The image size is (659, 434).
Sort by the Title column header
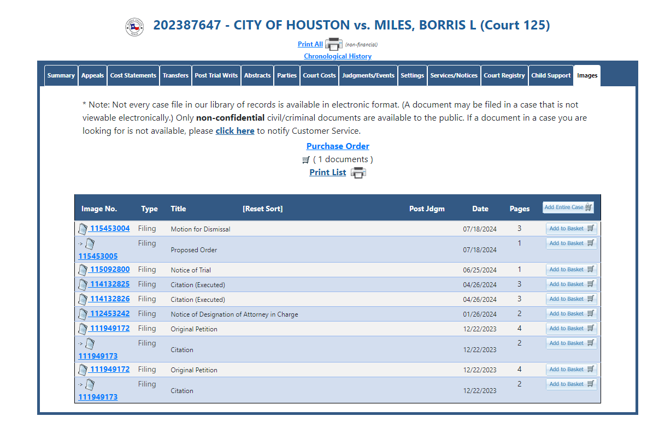point(178,209)
